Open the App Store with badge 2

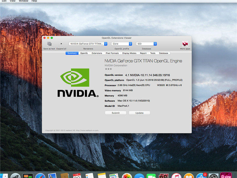click(x=201, y=176)
